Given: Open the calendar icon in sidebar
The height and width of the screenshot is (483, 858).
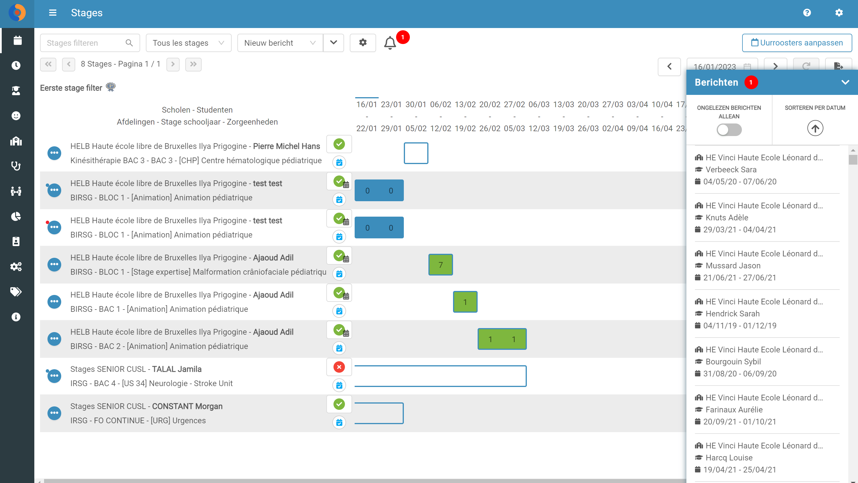Looking at the screenshot, I should click(17, 40).
